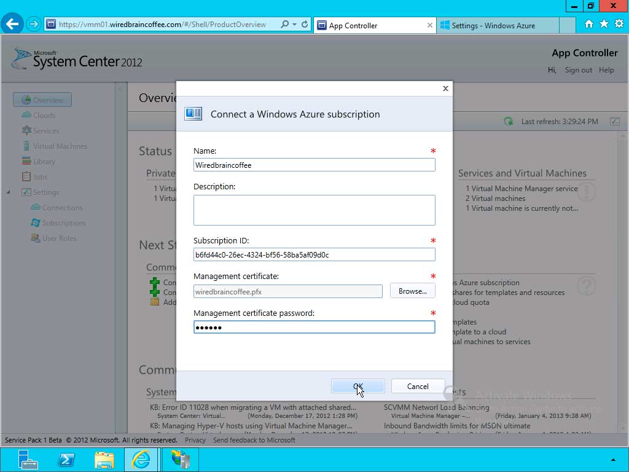Refresh the page in the address bar
Image resolution: width=629 pixels, height=472 pixels.
(305, 25)
